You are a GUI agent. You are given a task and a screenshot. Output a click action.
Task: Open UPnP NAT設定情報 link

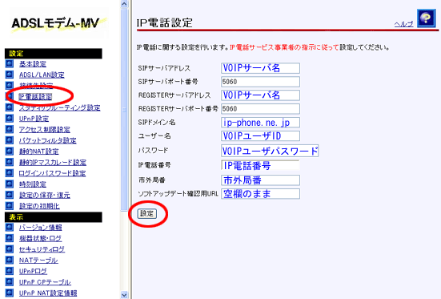coord(48,293)
